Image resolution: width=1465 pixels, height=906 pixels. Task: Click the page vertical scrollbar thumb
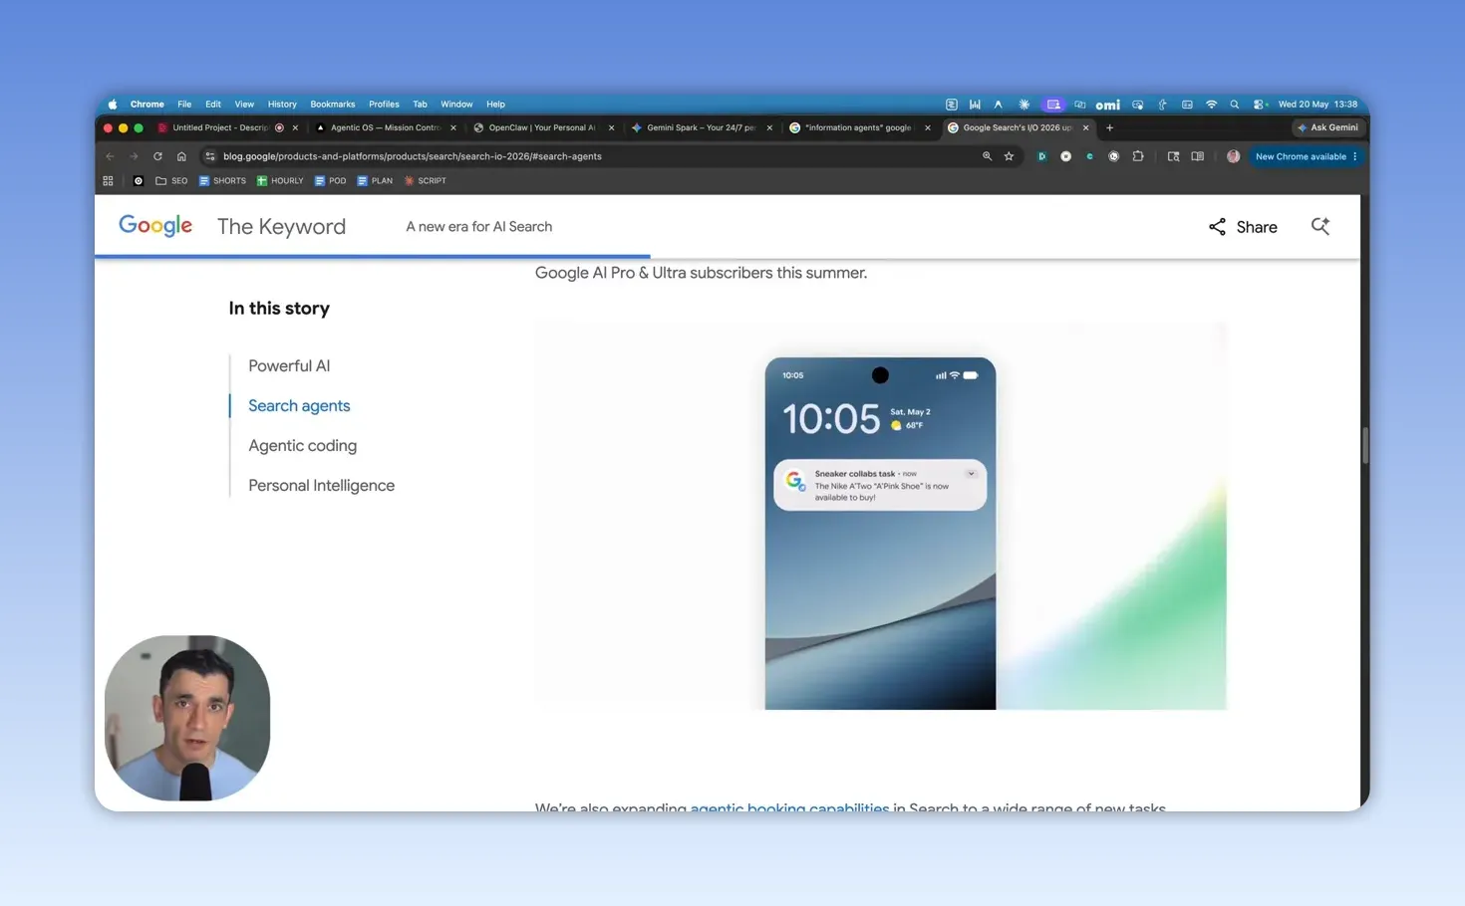[1365, 445]
